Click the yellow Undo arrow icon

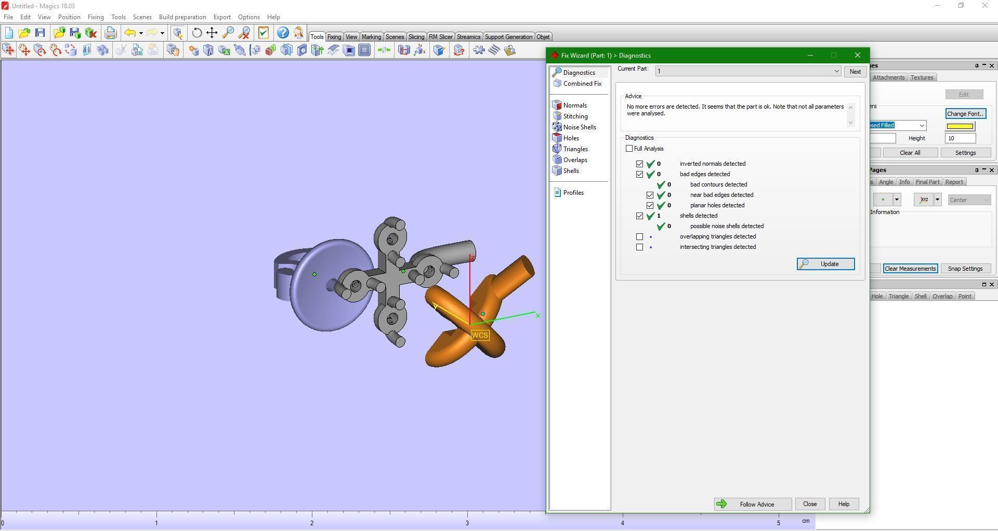coord(130,33)
